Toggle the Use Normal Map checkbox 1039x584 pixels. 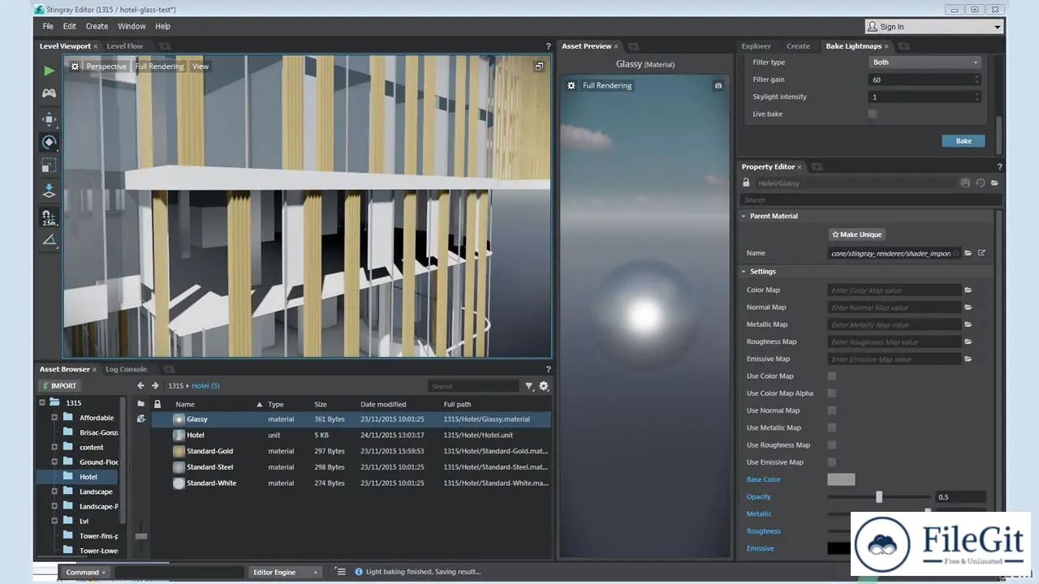pos(831,410)
